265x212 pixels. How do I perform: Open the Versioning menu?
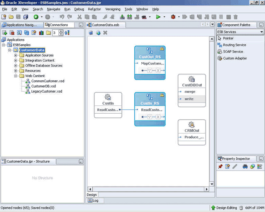click(x=113, y=9)
